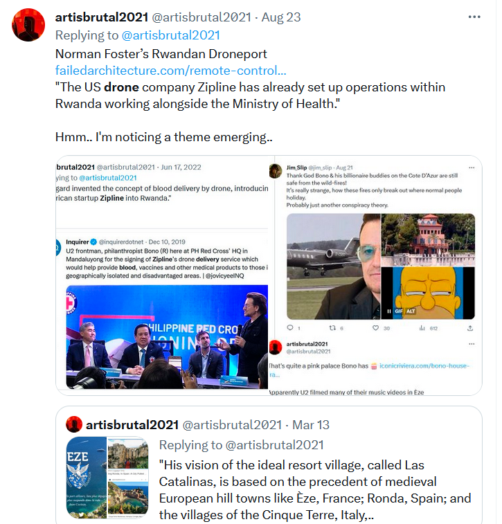The height and width of the screenshot is (524, 502).
Task: Open the ALT badge on the GIF
Action: click(411, 311)
